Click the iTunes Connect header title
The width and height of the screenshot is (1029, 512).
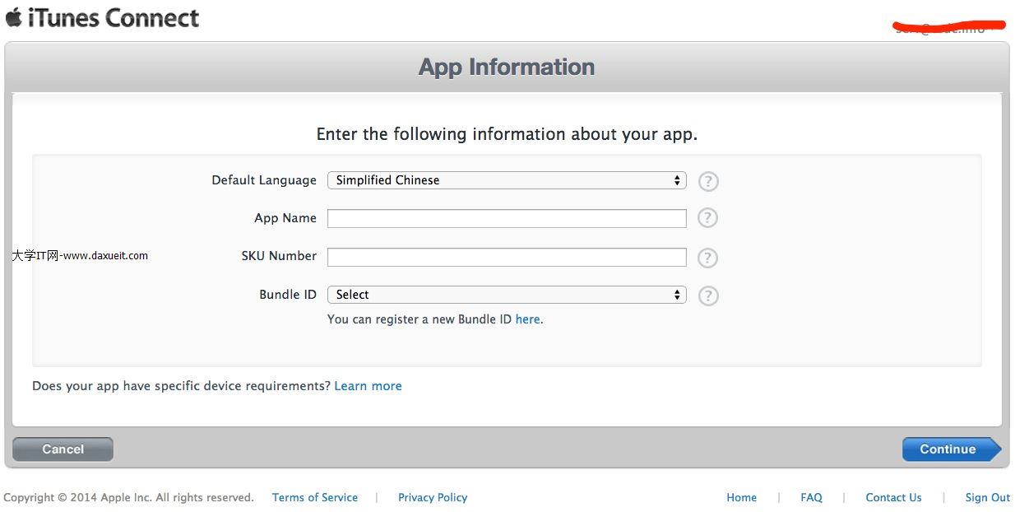(114, 18)
